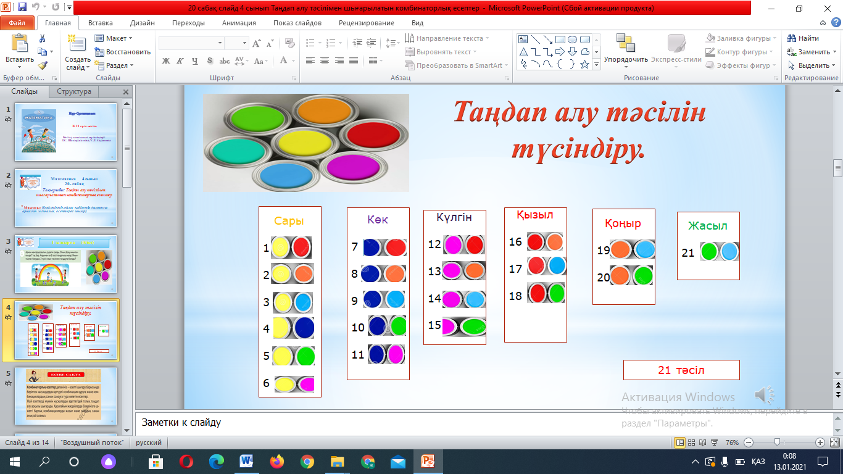Cut the selection with the scissors icon
The height and width of the screenshot is (474, 843).
pyautogui.click(x=42, y=38)
